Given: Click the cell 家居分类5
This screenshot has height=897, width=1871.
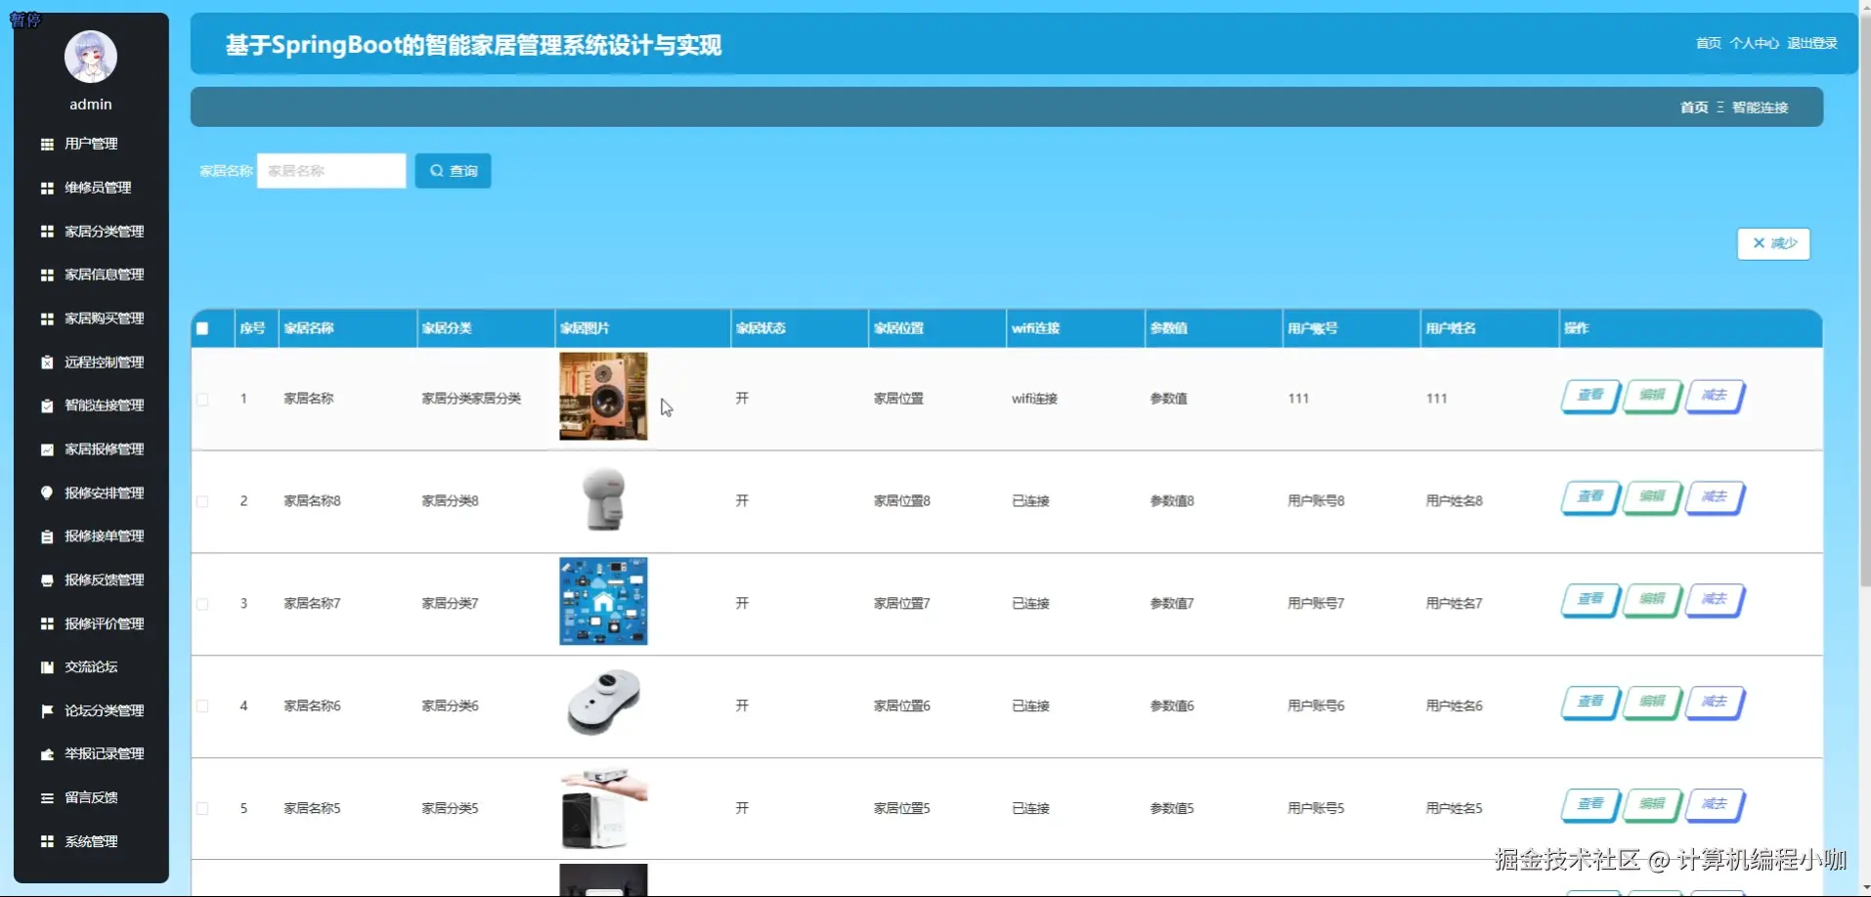Looking at the screenshot, I should (450, 808).
